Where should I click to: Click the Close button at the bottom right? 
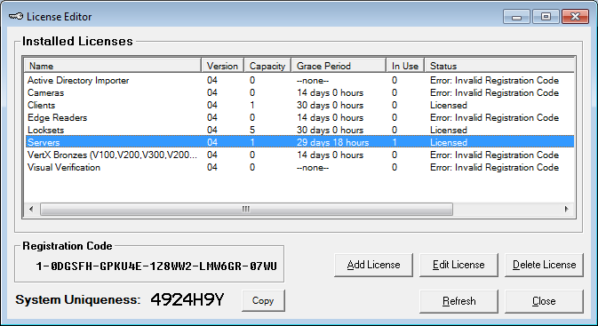544,301
